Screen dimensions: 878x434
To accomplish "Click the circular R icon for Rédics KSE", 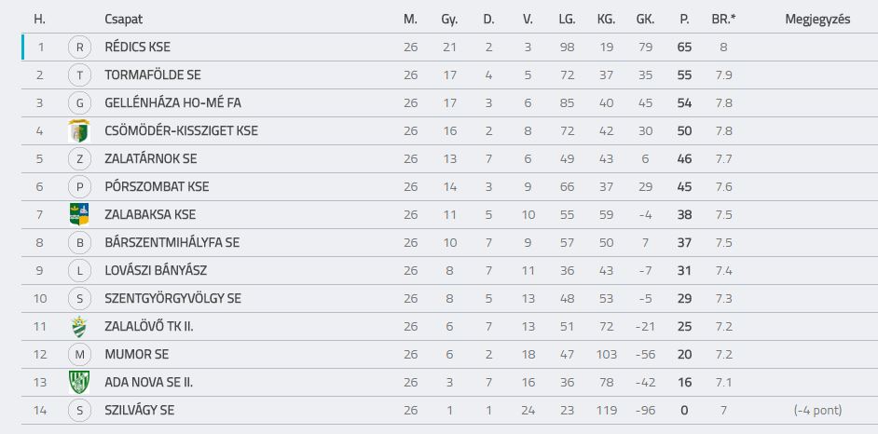I will (79, 47).
